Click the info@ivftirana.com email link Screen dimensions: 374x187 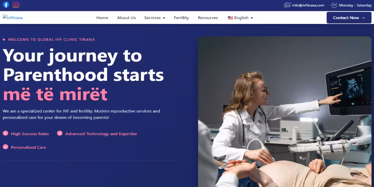click(308, 5)
